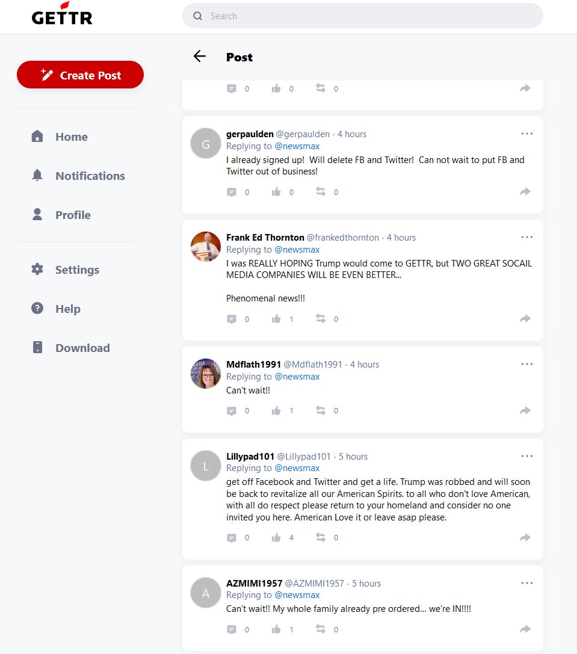Viewport: 577px width, 654px height.
Task: Click the back arrow above the Post feed
Action: (199, 56)
